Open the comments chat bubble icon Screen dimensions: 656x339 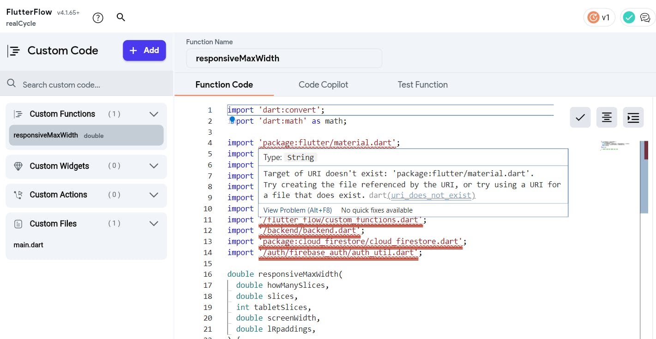click(645, 18)
